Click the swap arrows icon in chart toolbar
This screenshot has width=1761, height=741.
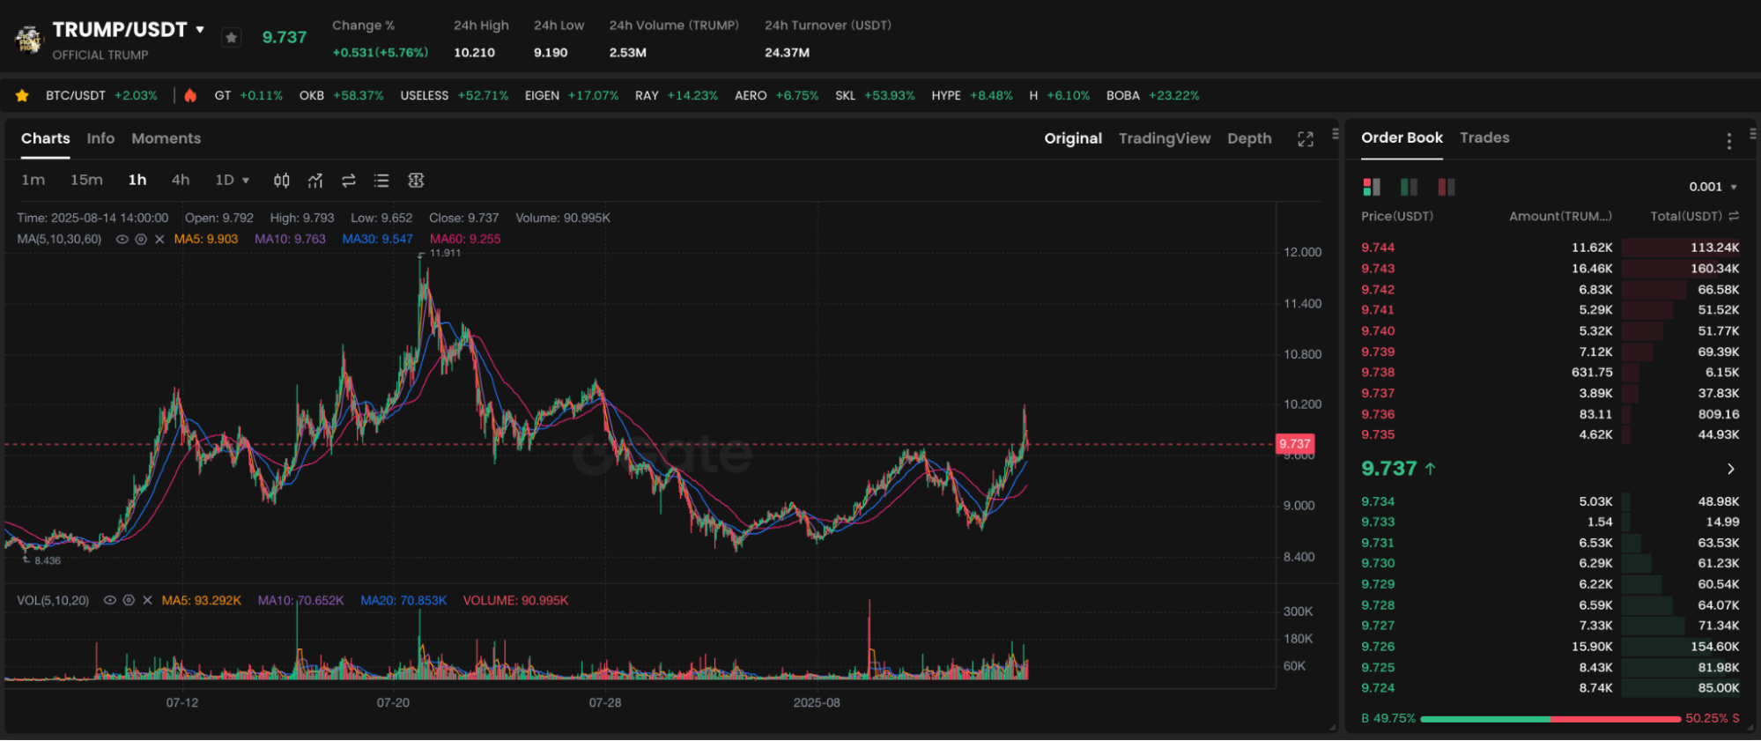tap(349, 181)
